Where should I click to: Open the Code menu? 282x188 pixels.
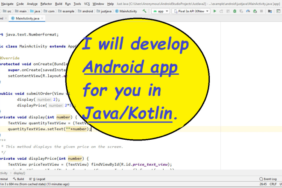pyautogui.click(x=20, y=4)
